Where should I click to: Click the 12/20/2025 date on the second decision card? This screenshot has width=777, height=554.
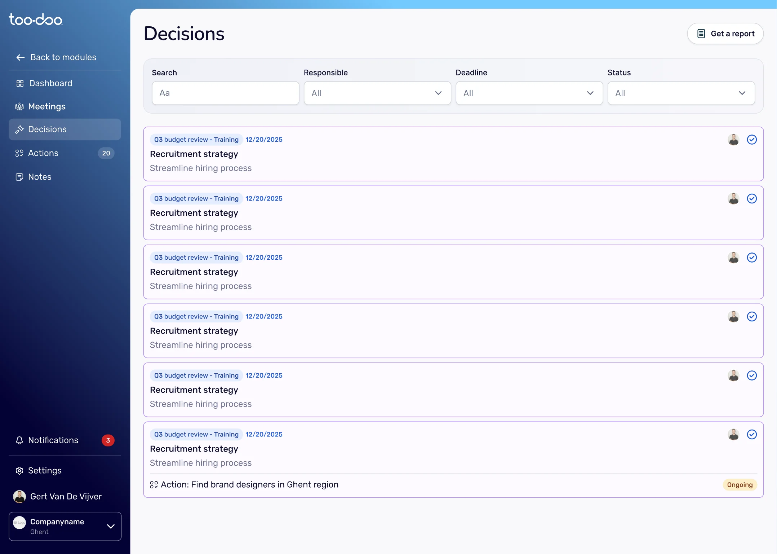click(264, 199)
